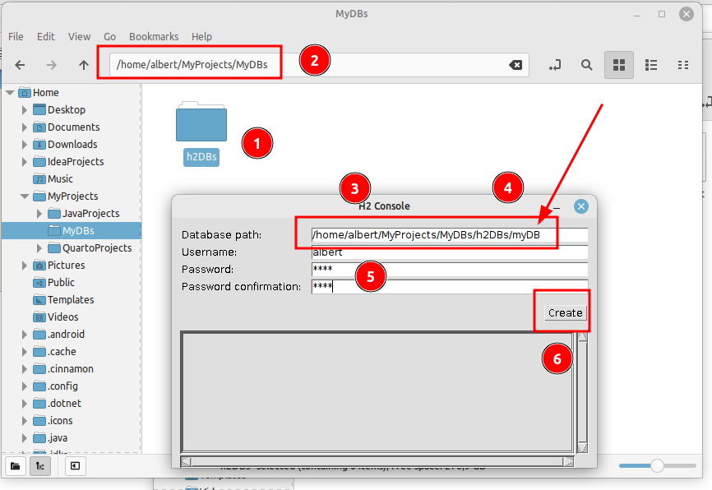Click the H2 output scrollbar up arrow
The height and width of the screenshot is (490, 712).
click(x=582, y=337)
